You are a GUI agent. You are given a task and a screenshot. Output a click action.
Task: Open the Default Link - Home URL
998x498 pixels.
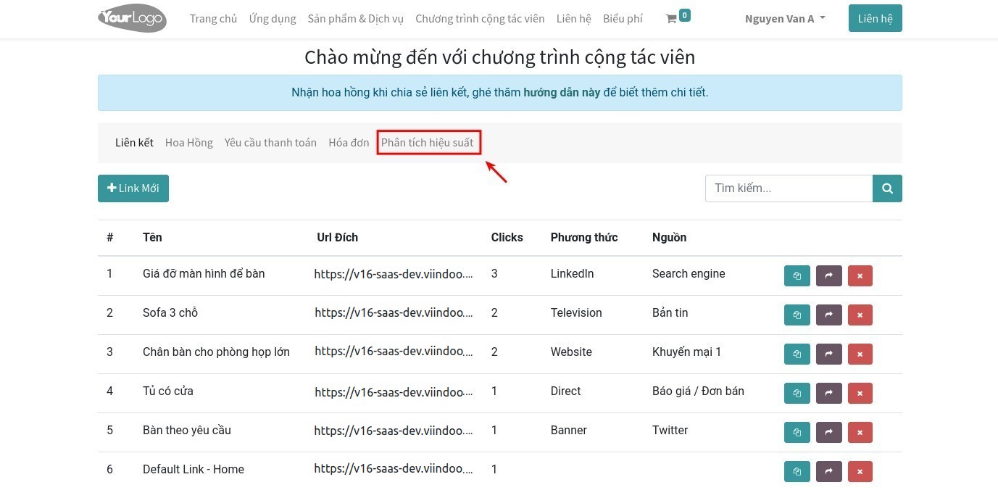pyautogui.click(x=394, y=469)
